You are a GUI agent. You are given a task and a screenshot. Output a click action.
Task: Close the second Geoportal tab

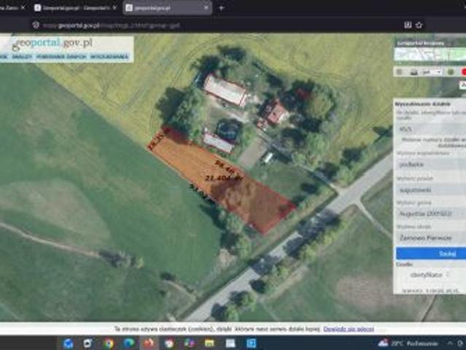click(114, 8)
